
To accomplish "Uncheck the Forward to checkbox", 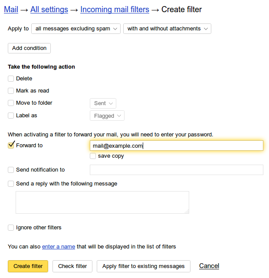I will (x=11, y=145).
